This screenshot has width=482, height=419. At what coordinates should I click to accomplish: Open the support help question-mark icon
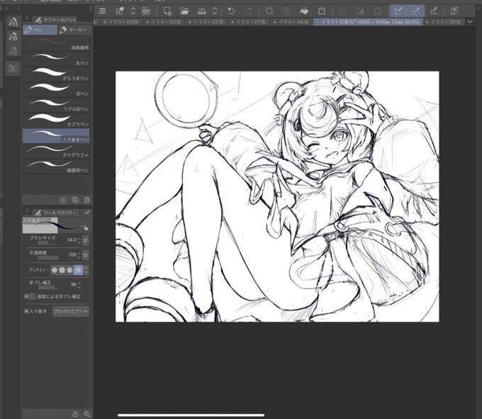454,11
